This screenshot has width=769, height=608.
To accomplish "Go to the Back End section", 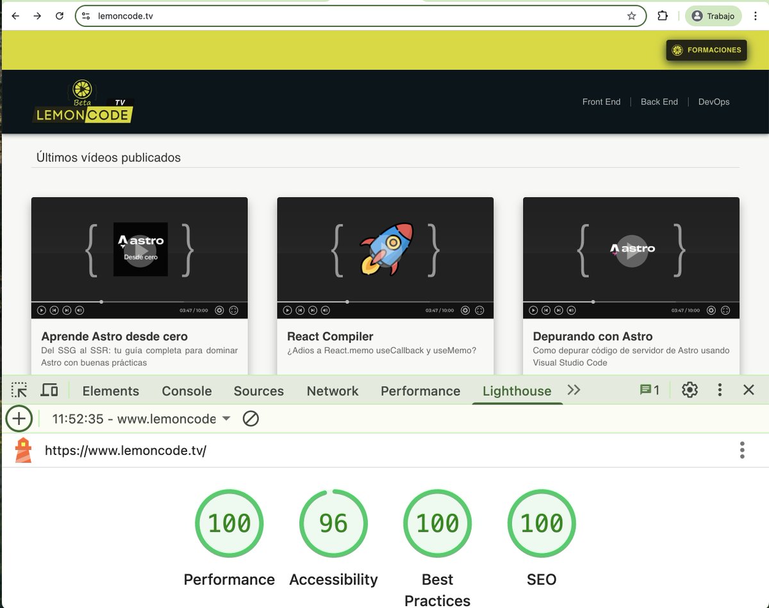I will click(659, 102).
